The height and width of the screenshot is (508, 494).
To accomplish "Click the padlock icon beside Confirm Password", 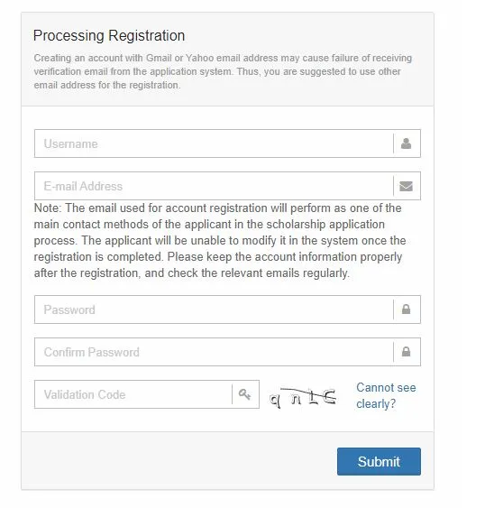I will tap(406, 352).
